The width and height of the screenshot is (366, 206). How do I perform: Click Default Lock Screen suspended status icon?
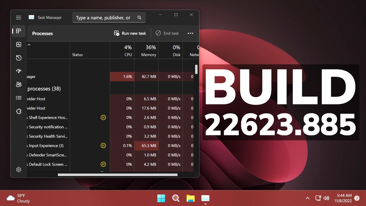(x=103, y=164)
